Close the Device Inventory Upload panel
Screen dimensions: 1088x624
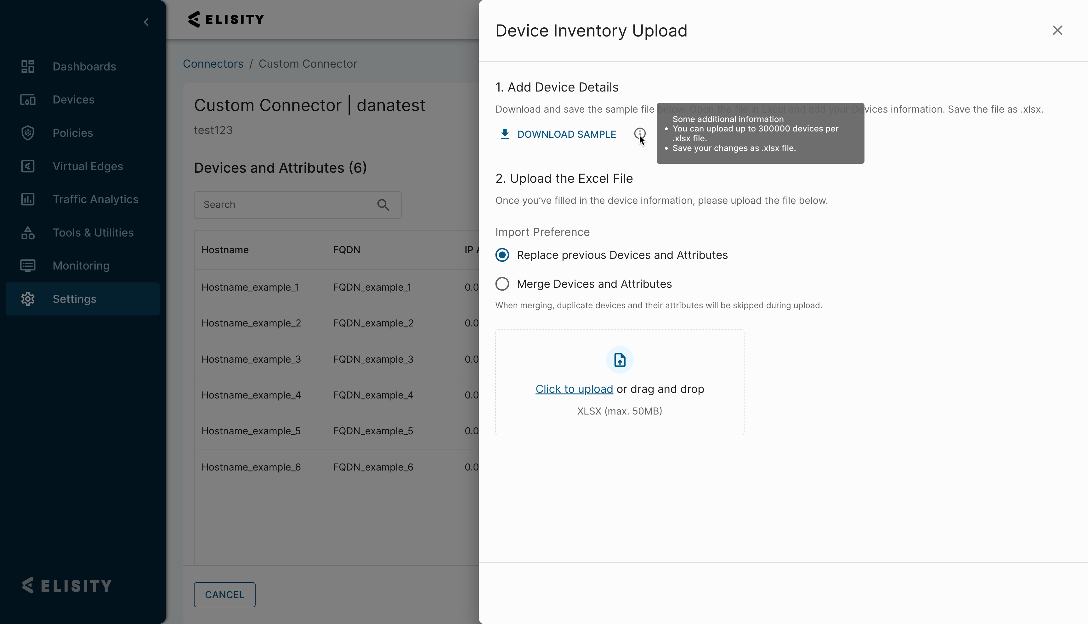1057,31
